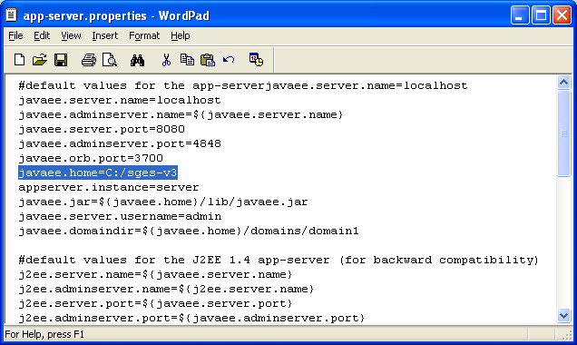
Task: Open the Help menu
Action: [x=181, y=35]
